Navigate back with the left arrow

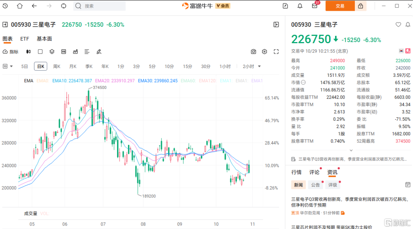pos(34,6)
